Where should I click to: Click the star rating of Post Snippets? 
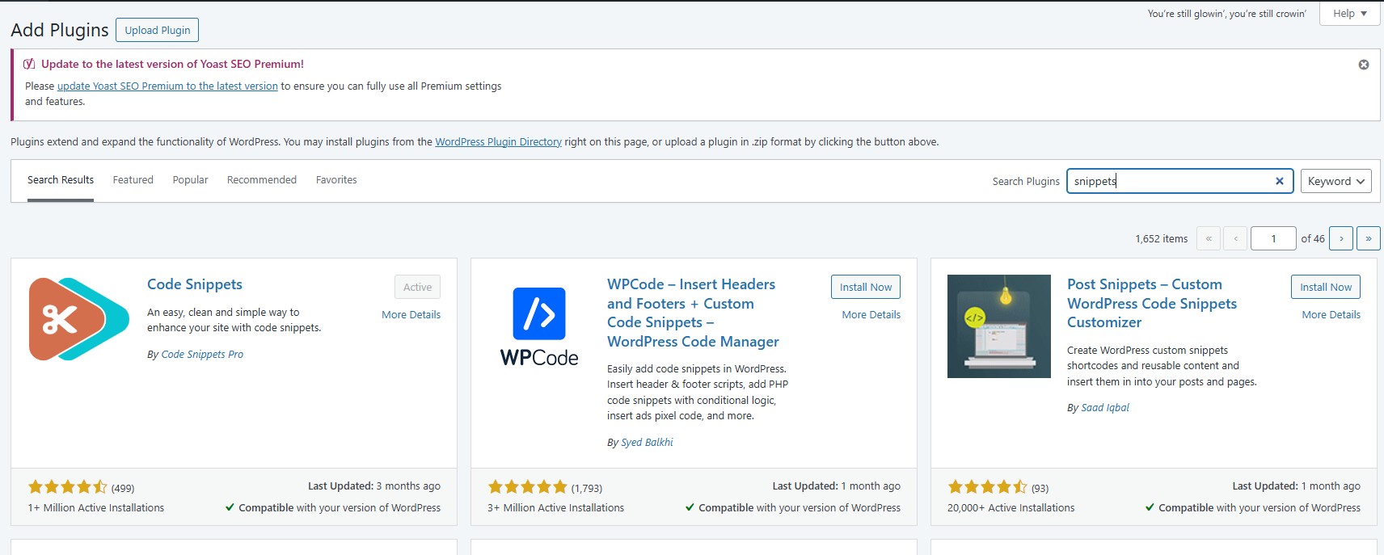[988, 487]
